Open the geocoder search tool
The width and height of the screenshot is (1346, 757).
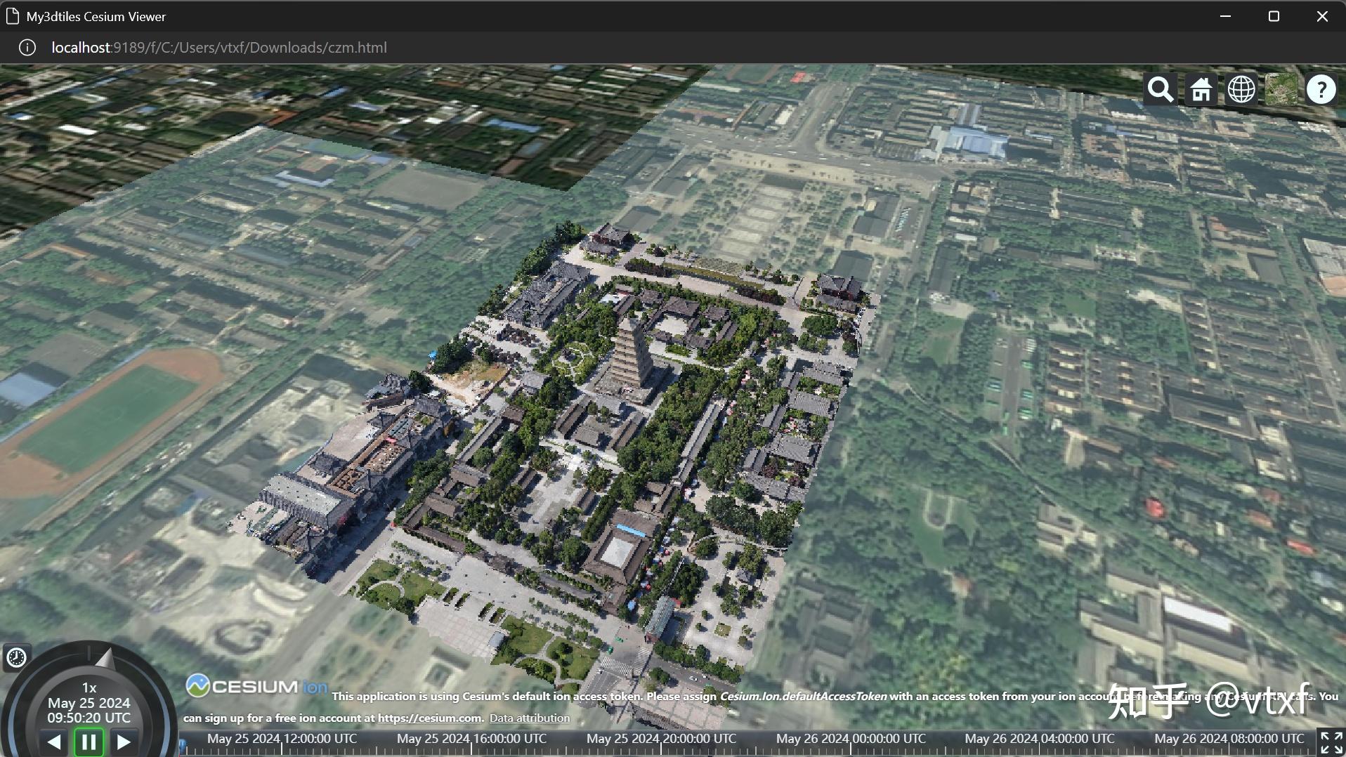point(1161,90)
